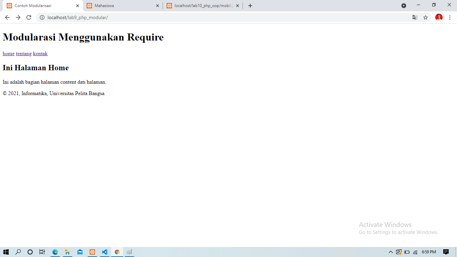Switch to the Contoh Modularisasi tab
Image resolution: width=457 pixels, height=257 pixels.
point(43,6)
